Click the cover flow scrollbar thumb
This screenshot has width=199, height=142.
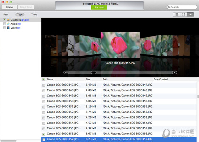point(94,72)
